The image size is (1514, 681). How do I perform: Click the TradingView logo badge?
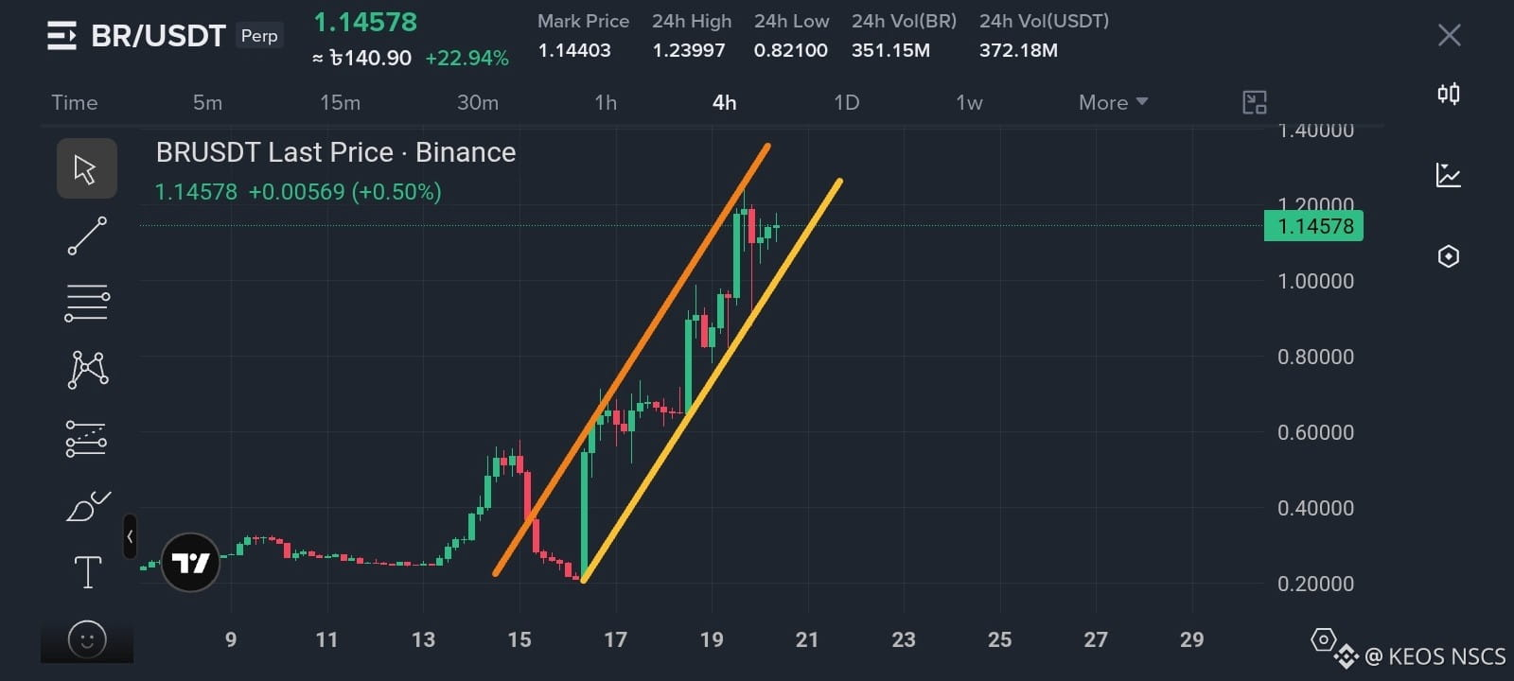pos(190,563)
